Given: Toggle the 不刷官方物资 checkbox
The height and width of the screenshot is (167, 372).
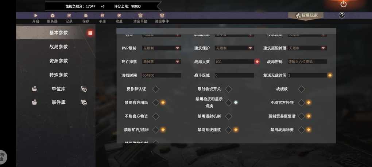Looking at the screenshot, I should [156, 116].
